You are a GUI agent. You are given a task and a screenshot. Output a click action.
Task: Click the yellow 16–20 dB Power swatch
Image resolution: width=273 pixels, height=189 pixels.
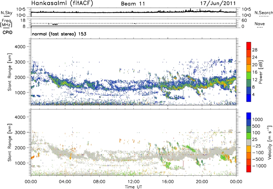pos(249,68)
